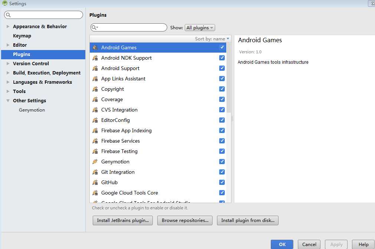The image size is (375, 249).
Task: Click the Install JetBrains plugin button
Action: click(123, 220)
